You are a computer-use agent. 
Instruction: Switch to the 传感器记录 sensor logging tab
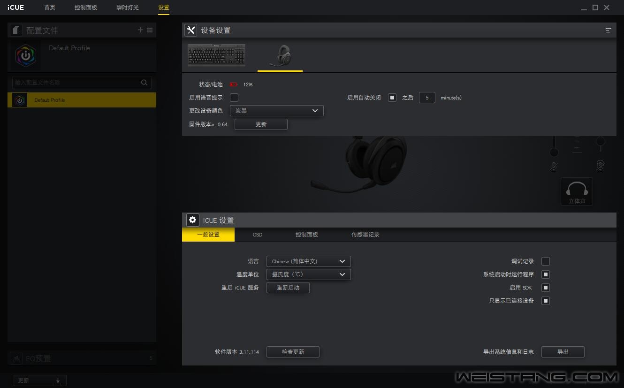click(365, 235)
